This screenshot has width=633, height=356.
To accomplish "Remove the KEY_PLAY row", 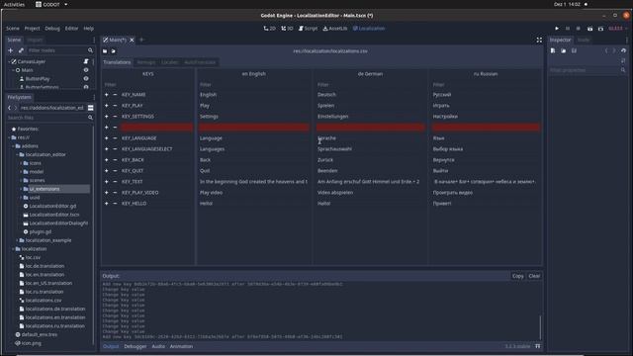I will point(115,106).
